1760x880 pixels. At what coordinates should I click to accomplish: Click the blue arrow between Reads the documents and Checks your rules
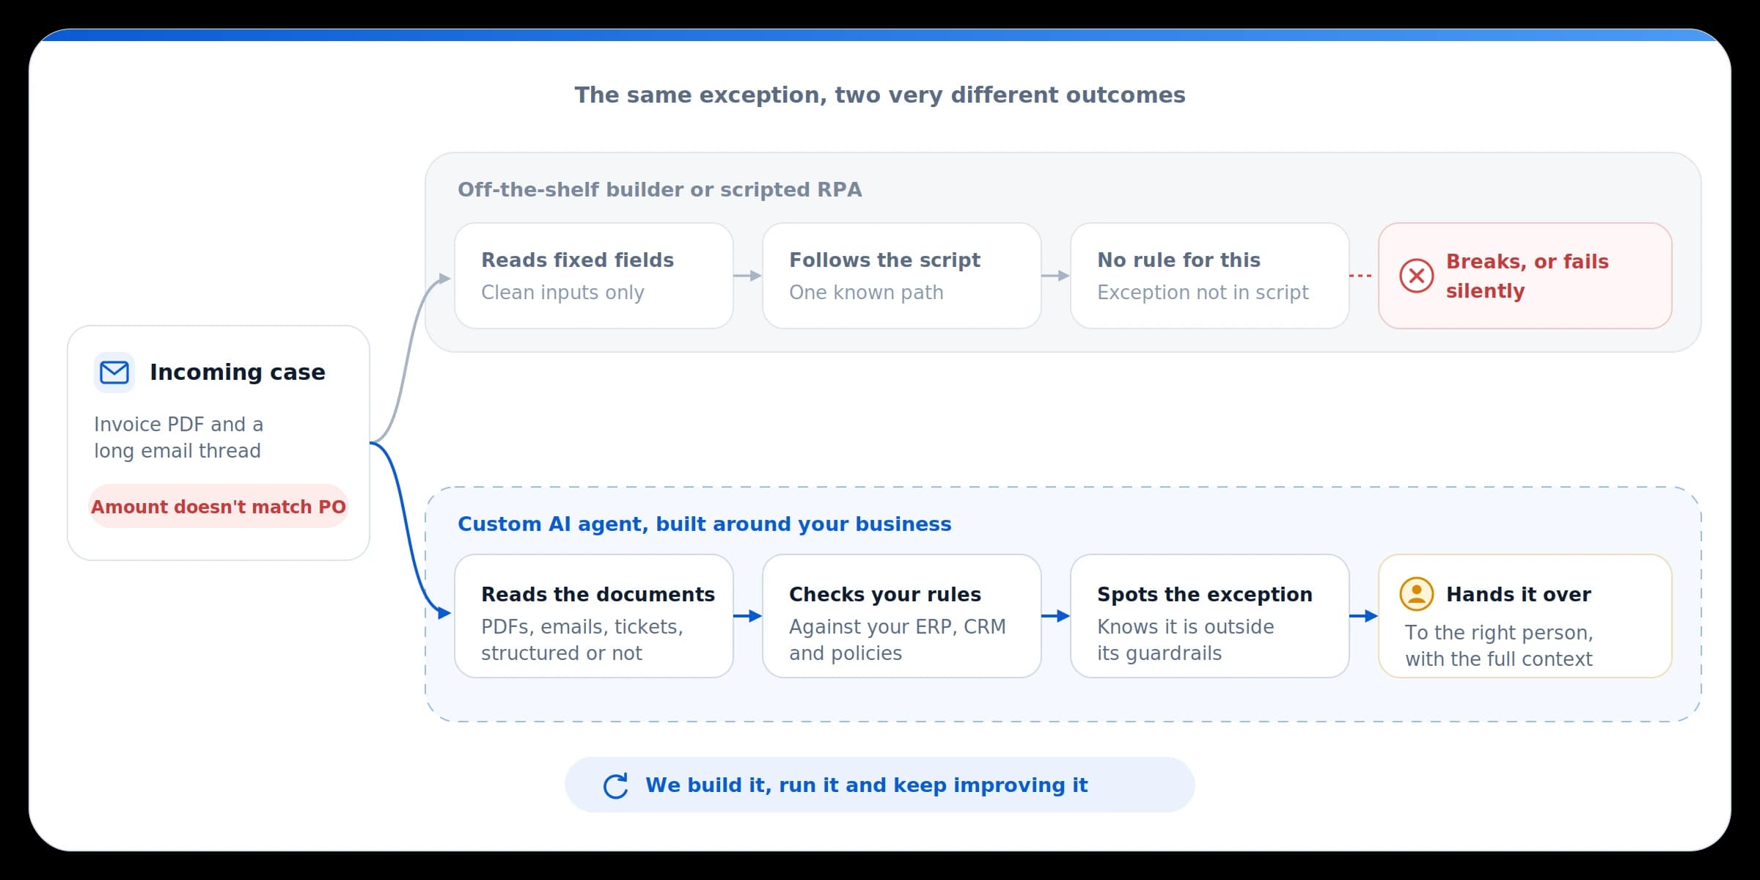tap(748, 616)
